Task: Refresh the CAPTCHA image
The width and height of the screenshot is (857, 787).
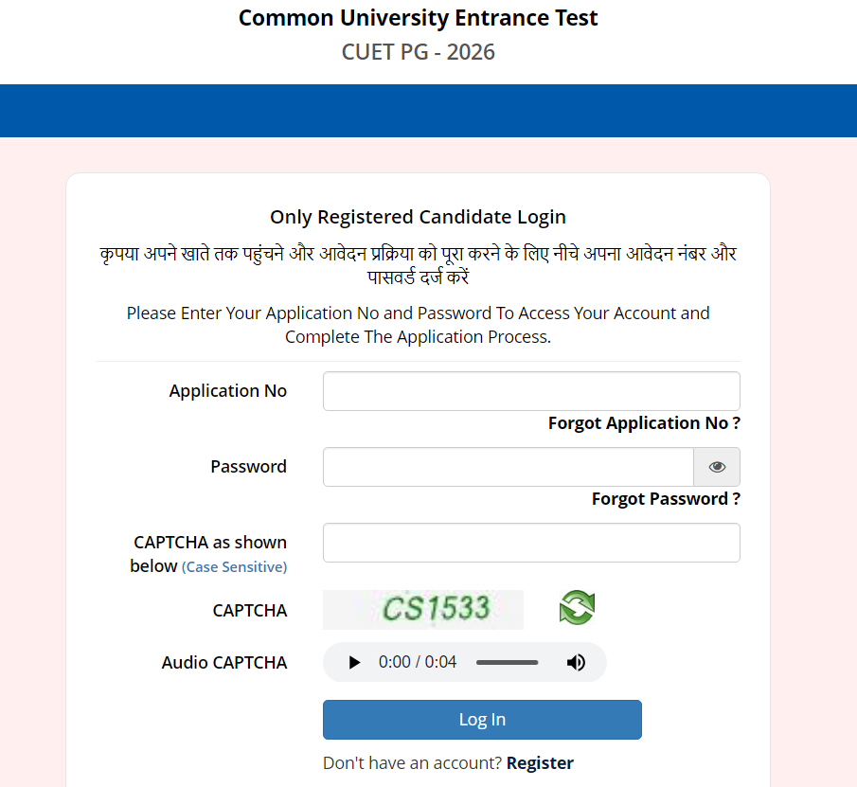Action: click(577, 607)
